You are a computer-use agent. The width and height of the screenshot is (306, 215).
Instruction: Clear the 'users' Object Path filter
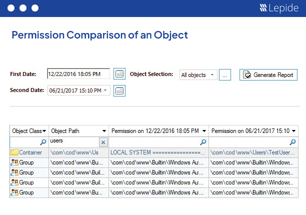pyautogui.click(x=103, y=142)
